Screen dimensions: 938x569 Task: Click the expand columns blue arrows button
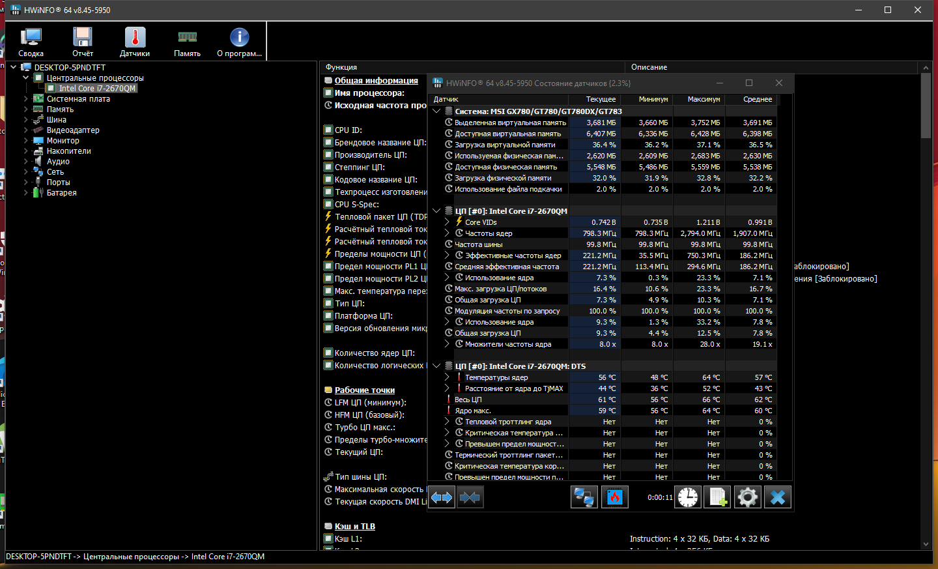tap(442, 497)
